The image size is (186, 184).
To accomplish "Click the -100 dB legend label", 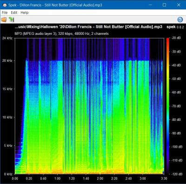I will tap(177, 147).
